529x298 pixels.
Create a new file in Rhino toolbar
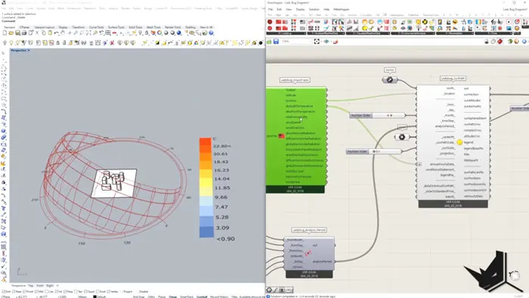[5, 33]
